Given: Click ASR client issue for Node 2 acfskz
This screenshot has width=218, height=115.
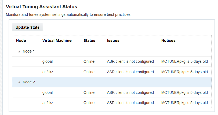Looking at the screenshot, I should [x=130, y=103].
